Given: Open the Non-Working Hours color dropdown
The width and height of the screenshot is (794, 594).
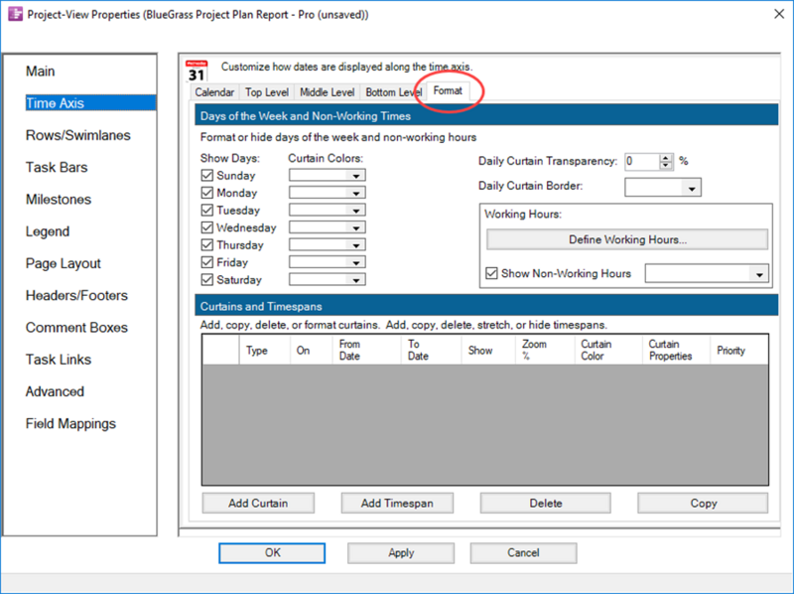Looking at the screenshot, I should [x=707, y=274].
